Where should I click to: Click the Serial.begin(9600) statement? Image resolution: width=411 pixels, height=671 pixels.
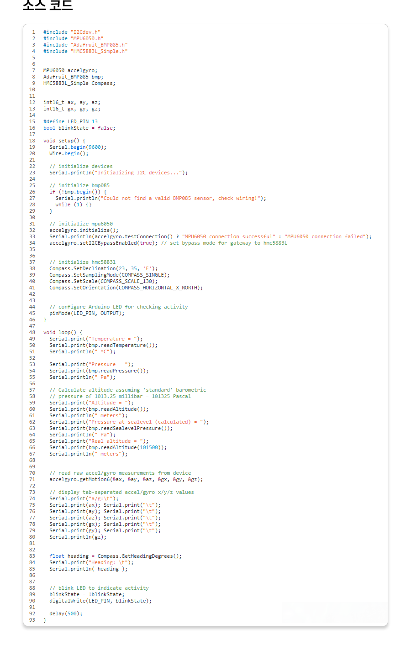pyautogui.click(x=78, y=147)
